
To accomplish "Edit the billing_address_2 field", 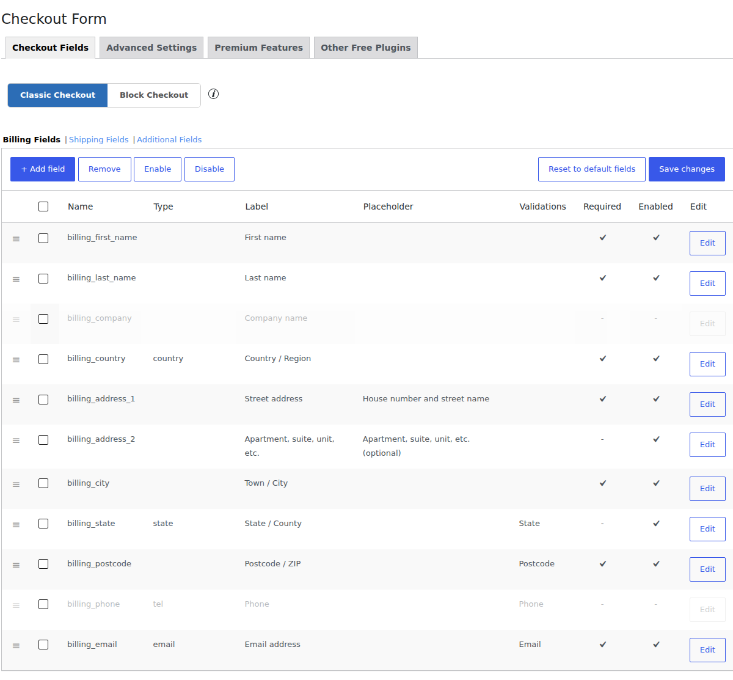I will (707, 445).
